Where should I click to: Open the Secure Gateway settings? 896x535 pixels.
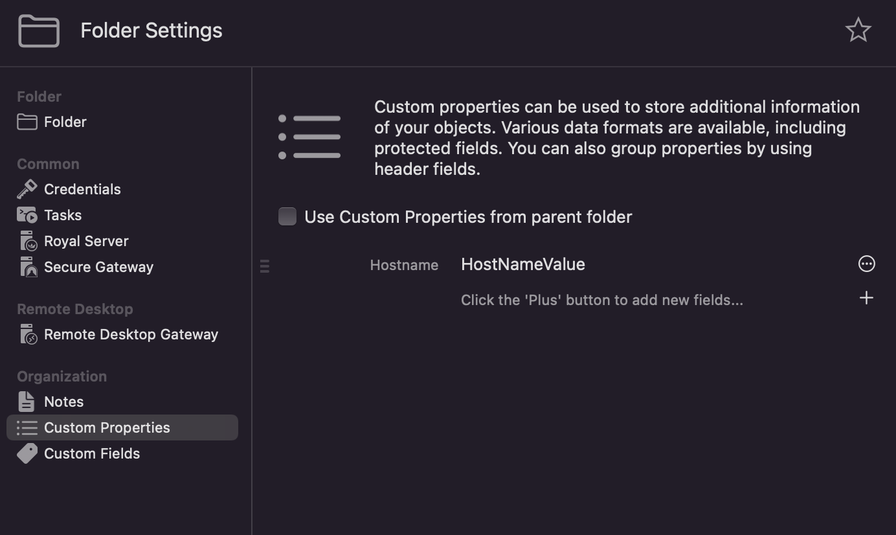click(x=98, y=267)
